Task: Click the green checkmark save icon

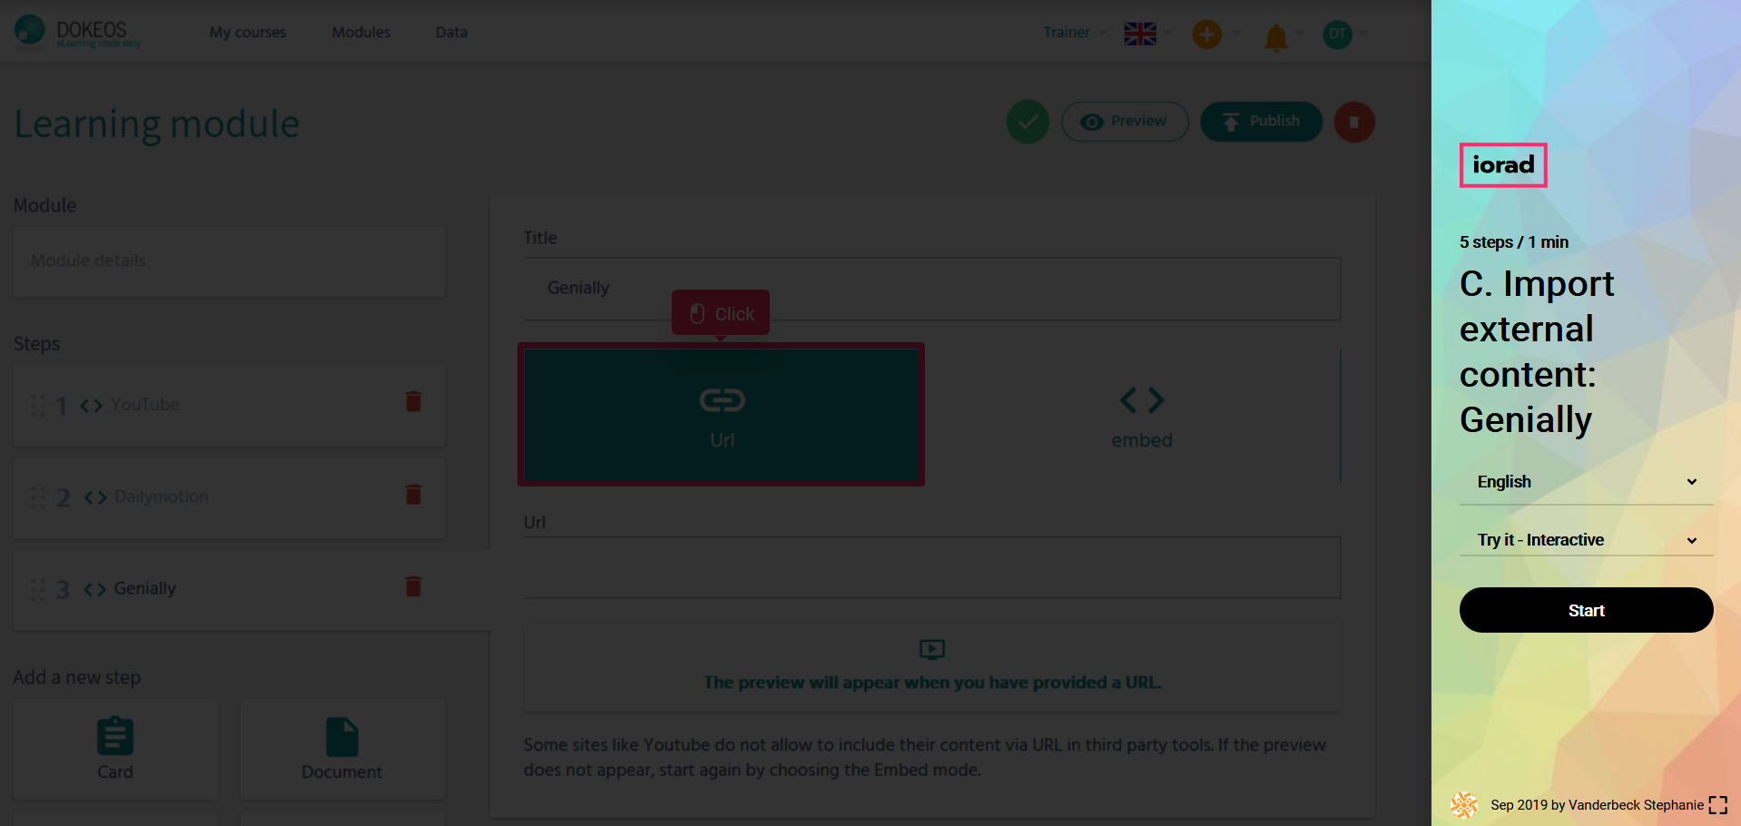Action: (1028, 122)
